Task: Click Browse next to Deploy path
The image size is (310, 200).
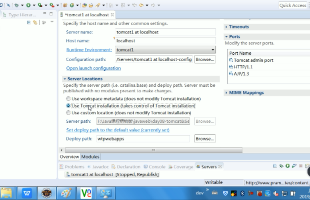Action: click(205, 138)
